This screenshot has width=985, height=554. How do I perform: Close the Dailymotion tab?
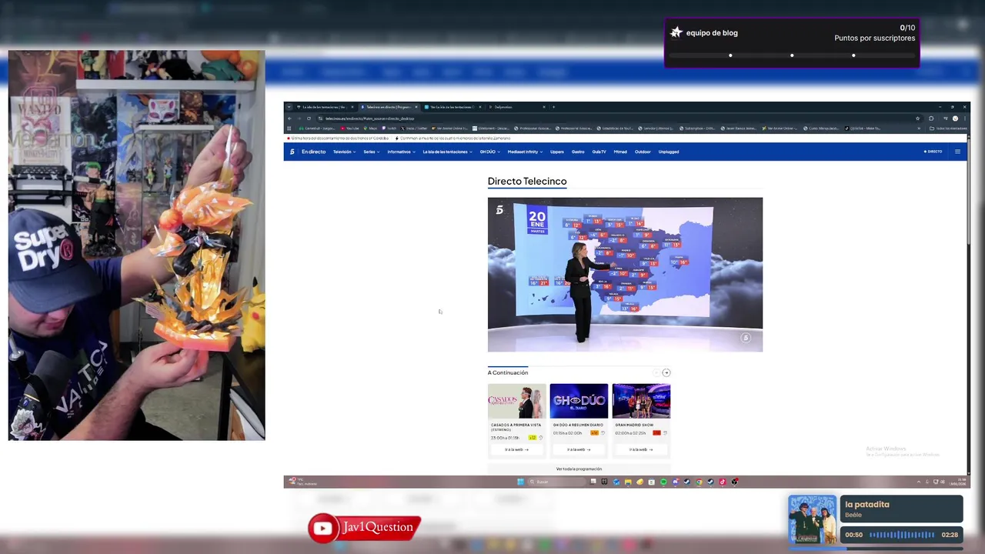pos(544,107)
